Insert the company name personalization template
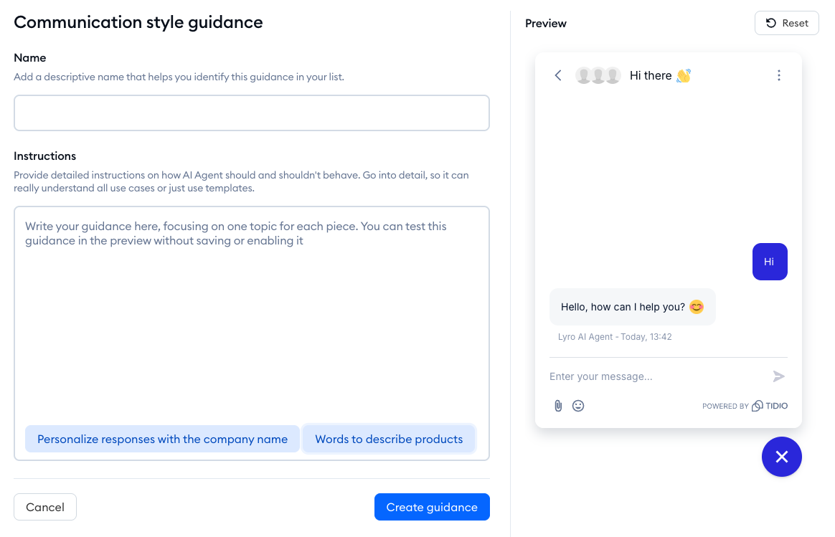The height and width of the screenshot is (537, 835). (x=162, y=439)
